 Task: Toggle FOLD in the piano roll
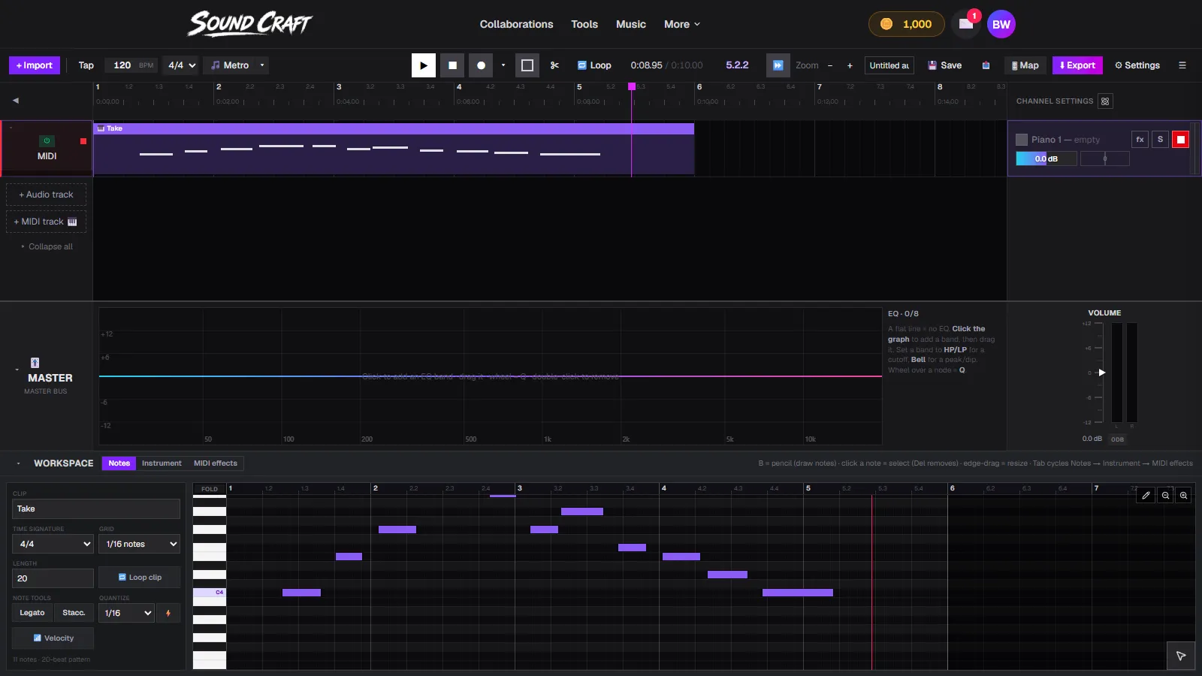pos(210,489)
